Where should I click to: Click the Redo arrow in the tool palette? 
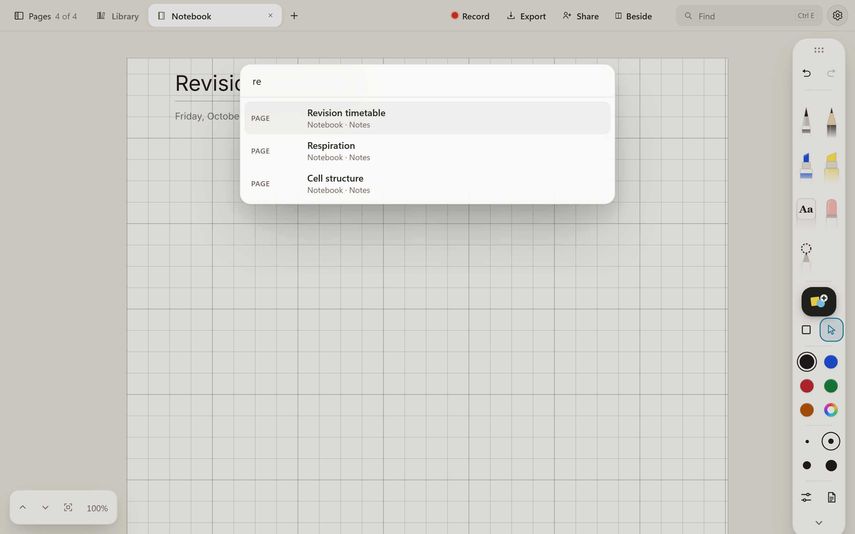click(x=831, y=73)
